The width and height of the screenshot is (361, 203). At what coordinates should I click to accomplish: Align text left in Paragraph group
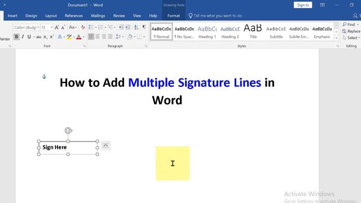pyautogui.click(x=91, y=37)
